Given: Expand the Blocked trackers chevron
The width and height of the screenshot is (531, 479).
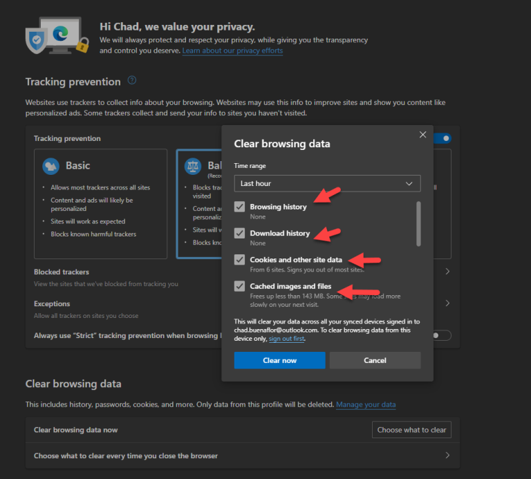Looking at the screenshot, I should pos(447,272).
